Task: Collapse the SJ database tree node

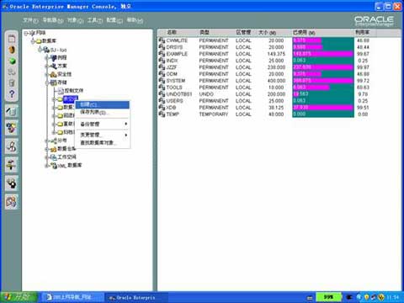Action: tap(40, 50)
